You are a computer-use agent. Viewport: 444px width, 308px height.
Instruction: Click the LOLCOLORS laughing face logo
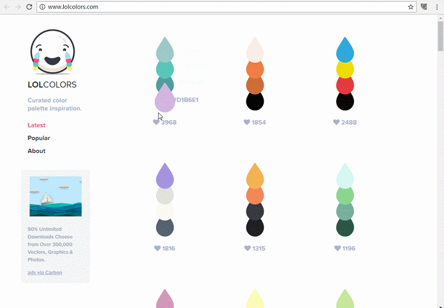point(52,52)
